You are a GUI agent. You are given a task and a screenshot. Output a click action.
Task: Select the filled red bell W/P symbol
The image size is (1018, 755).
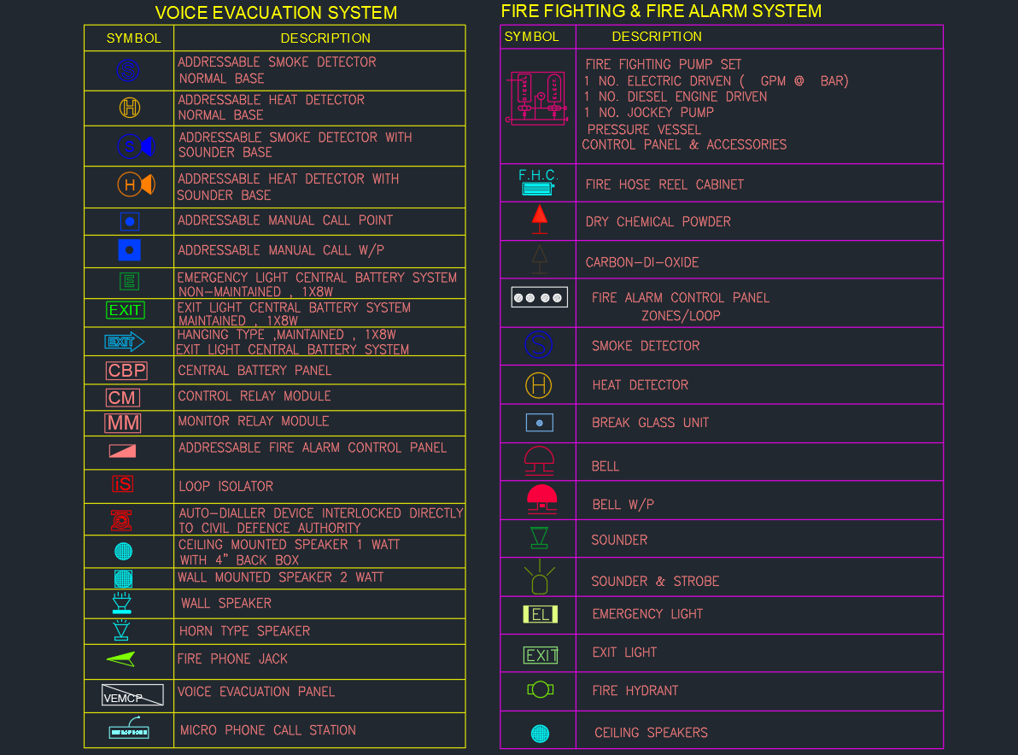click(541, 499)
